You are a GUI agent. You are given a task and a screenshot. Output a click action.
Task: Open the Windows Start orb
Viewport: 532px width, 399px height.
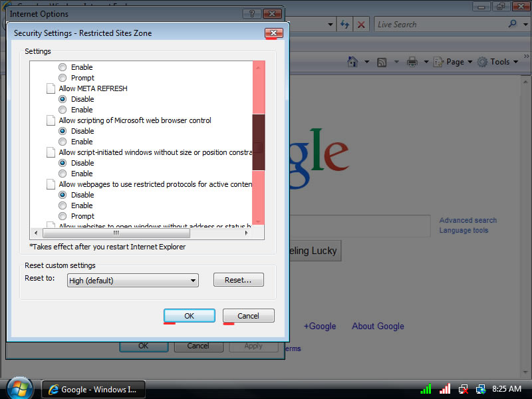tap(19, 388)
